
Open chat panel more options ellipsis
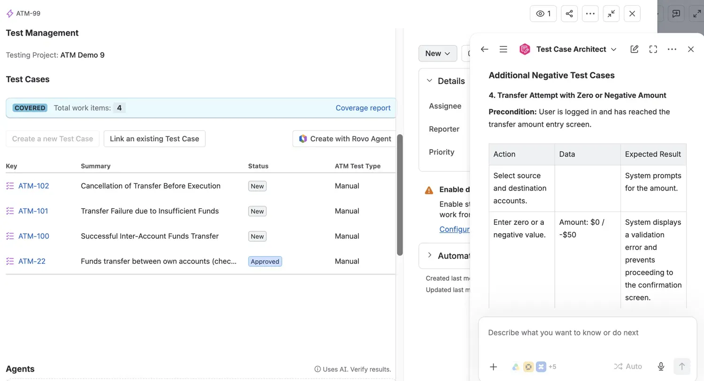[672, 49]
